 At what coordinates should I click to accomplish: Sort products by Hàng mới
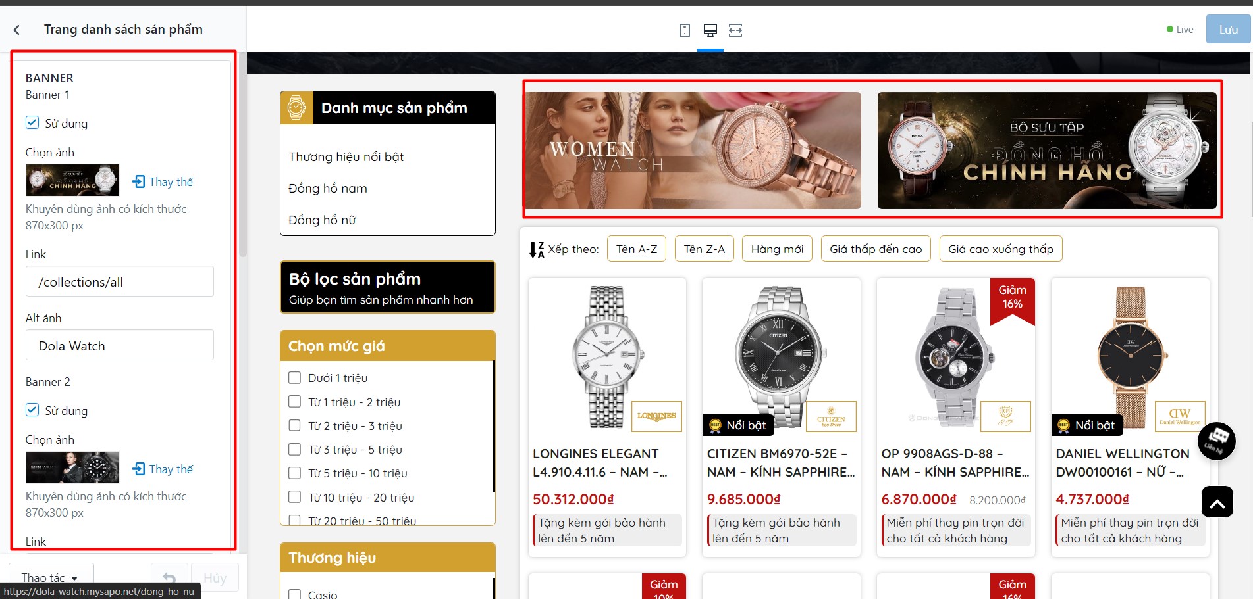(778, 249)
